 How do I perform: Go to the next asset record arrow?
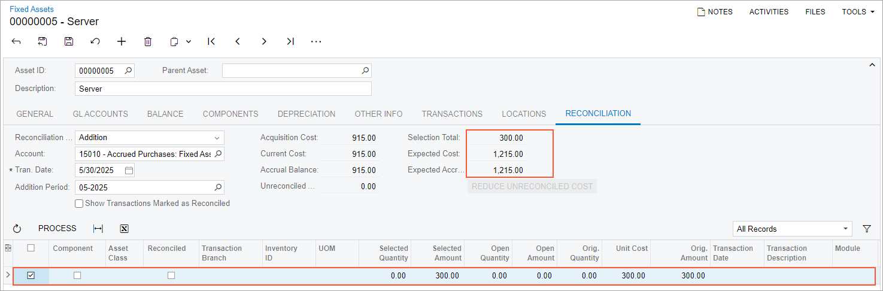tap(264, 41)
